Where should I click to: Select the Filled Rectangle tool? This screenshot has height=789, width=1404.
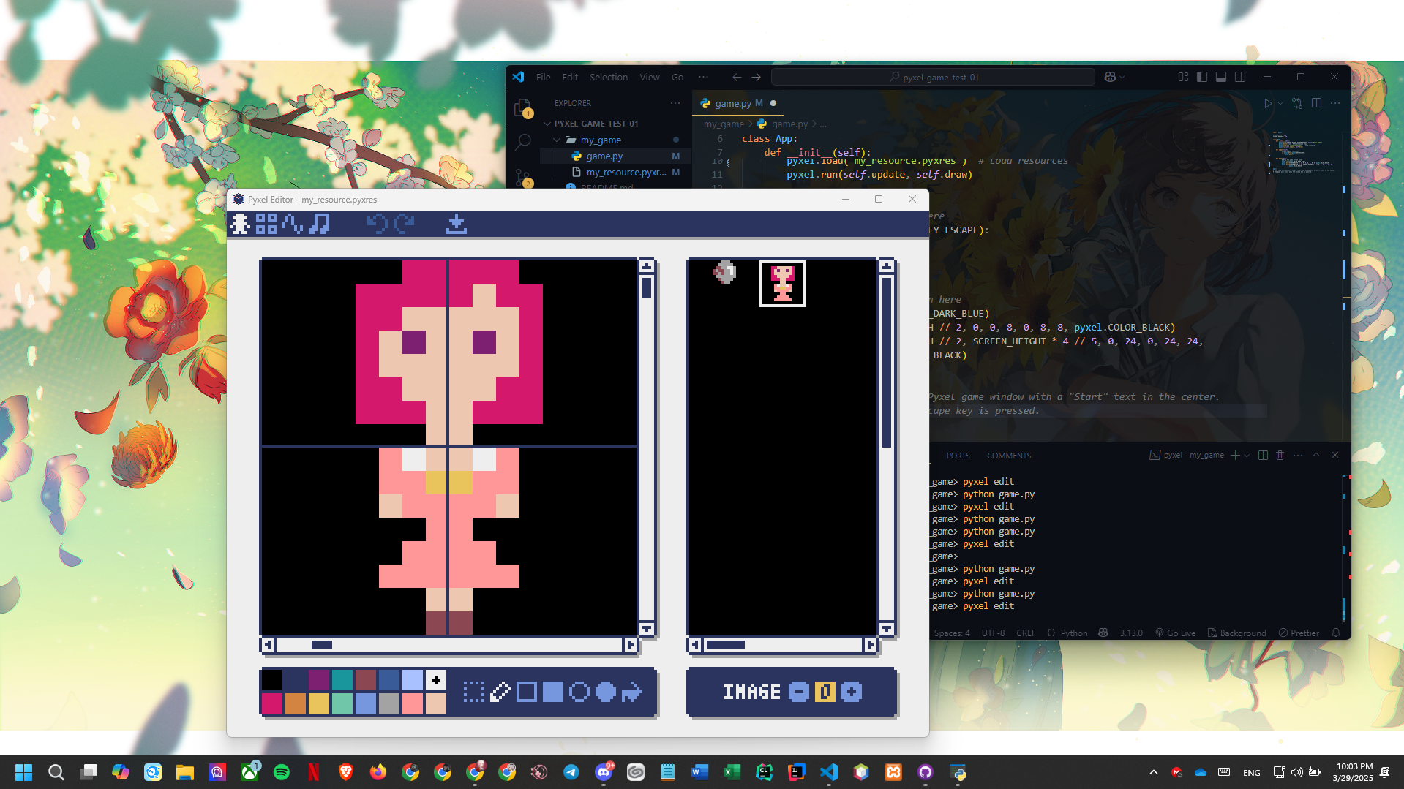553,692
